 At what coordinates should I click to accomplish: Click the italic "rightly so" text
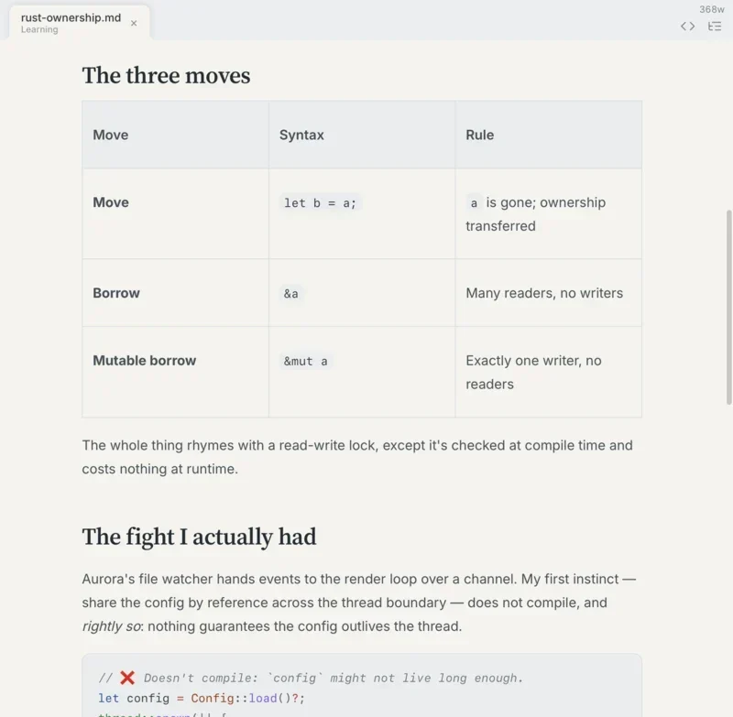coord(112,626)
